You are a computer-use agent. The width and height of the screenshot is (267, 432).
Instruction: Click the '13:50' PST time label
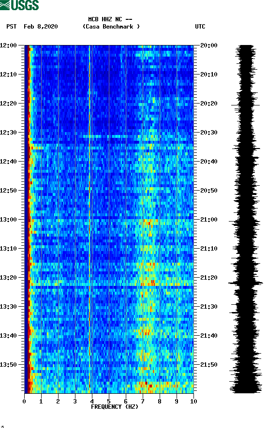pos(8,365)
